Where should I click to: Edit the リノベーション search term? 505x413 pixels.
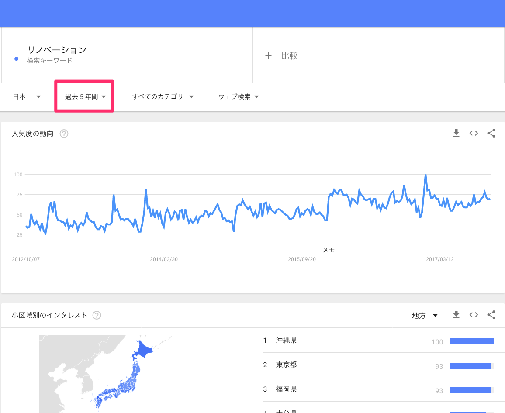[x=57, y=50]
